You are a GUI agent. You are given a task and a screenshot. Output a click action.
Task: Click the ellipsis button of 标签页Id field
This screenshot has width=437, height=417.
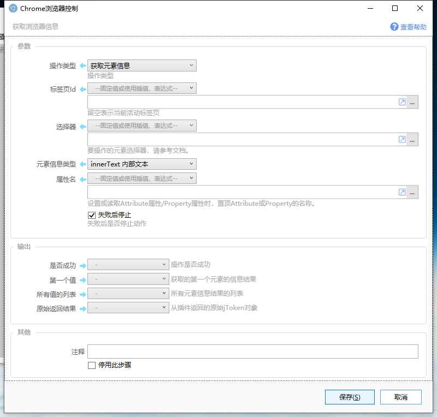[412, 102]
